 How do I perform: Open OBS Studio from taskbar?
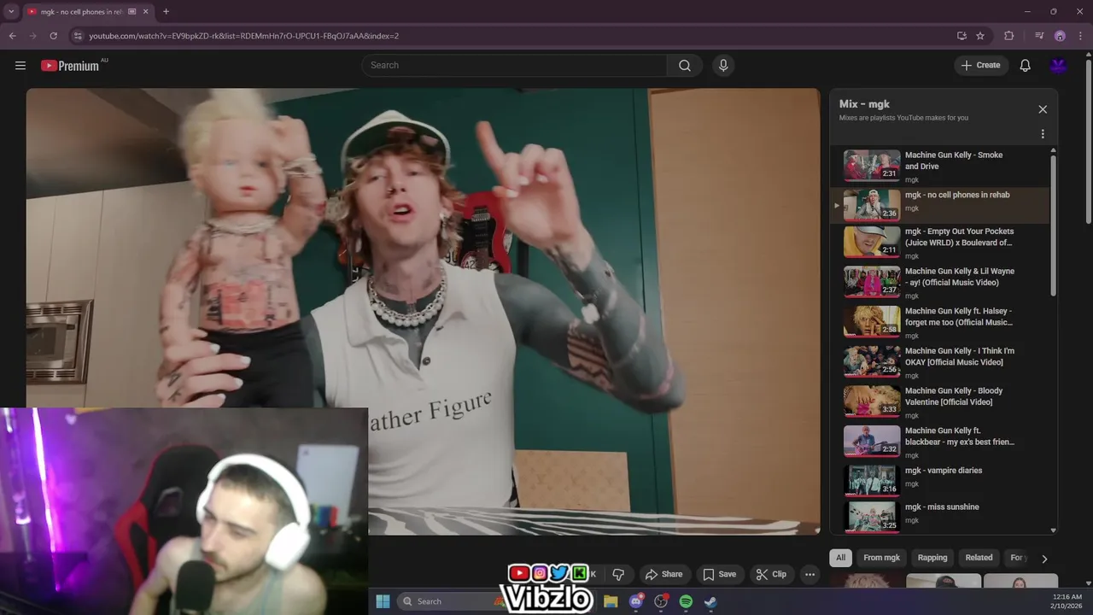coord(660,601)
